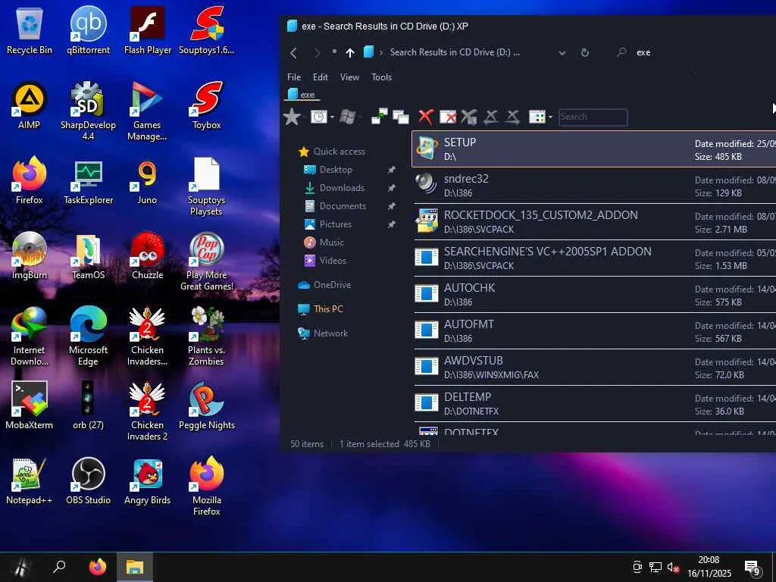Screen dimensions: 776x582
Task: Click the view layout grid icon
Action: point(537,117)
